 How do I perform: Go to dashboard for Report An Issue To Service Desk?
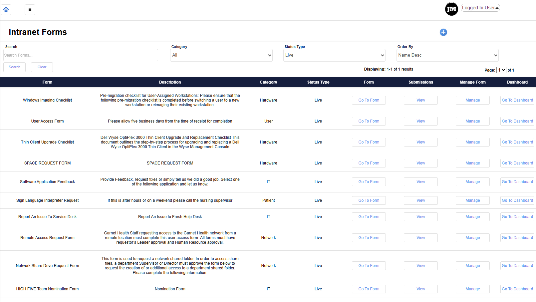[517, 217]
